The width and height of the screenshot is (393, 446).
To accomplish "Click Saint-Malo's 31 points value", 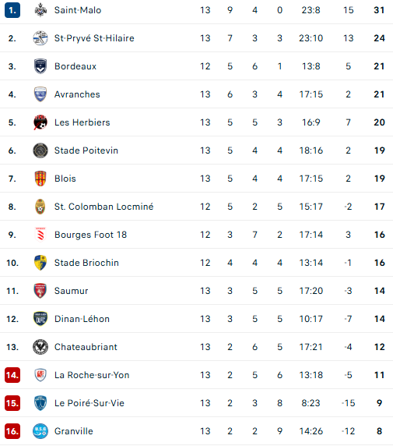I will (x=379, y=10).
